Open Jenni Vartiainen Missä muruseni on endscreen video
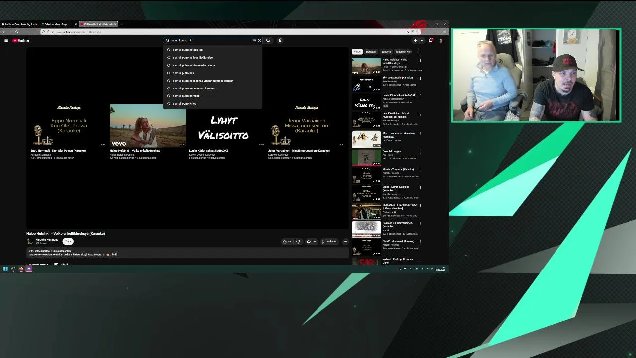Viewport: 636px width, 358px height. (x=307, y=125)
